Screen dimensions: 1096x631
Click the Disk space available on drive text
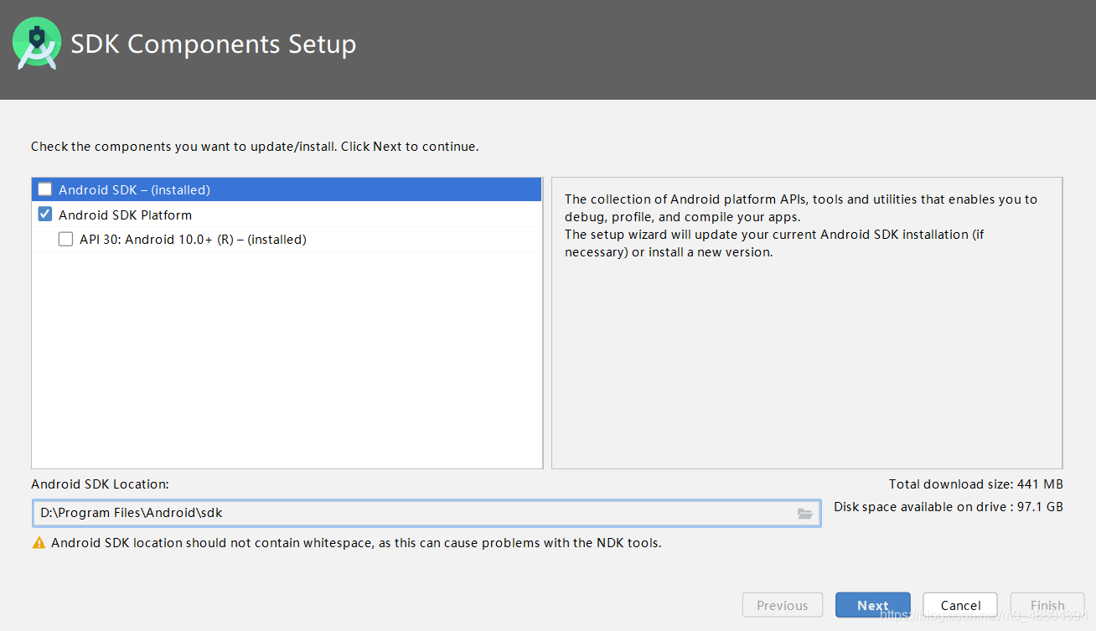(948, 507)
